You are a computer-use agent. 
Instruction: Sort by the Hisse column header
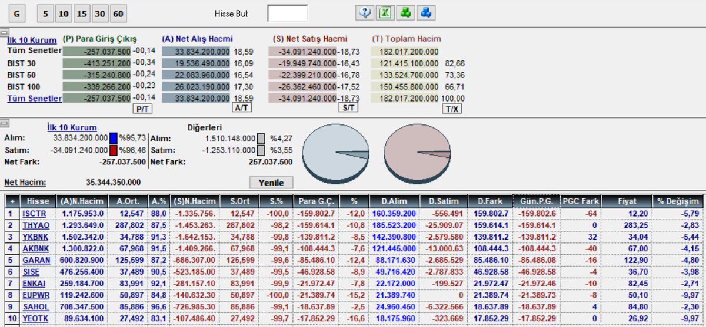point(38,201)
